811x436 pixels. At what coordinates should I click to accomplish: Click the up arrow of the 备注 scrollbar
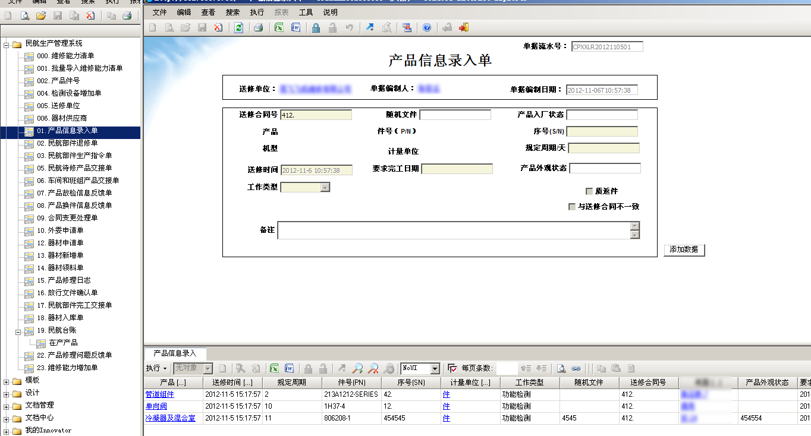point(635,226)
